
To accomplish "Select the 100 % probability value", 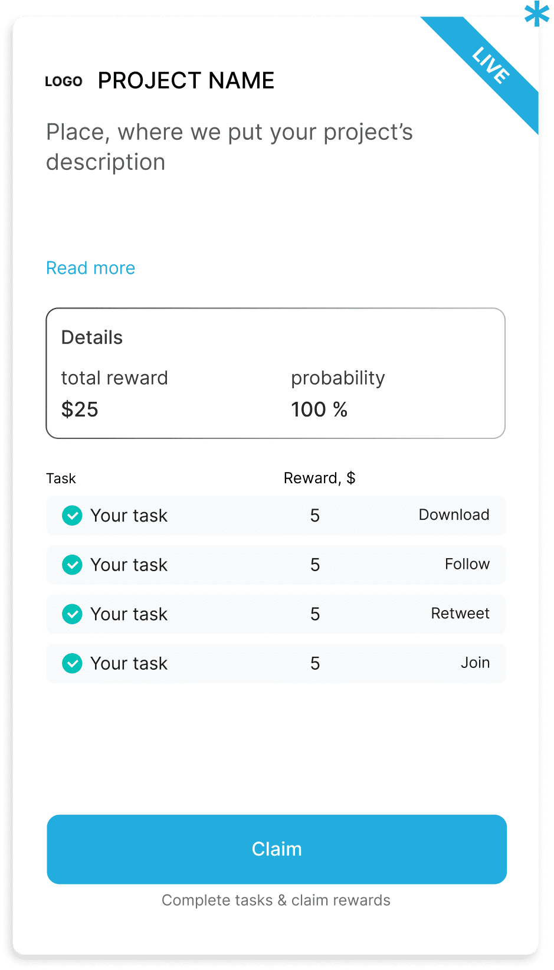I will coord(319,409).
